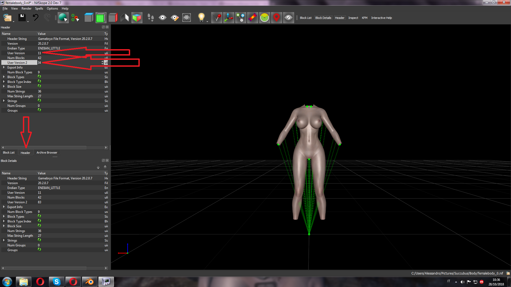Open Skype from the Windows taskbar
This screenshot has height=287, width=511.
point(56,282)
